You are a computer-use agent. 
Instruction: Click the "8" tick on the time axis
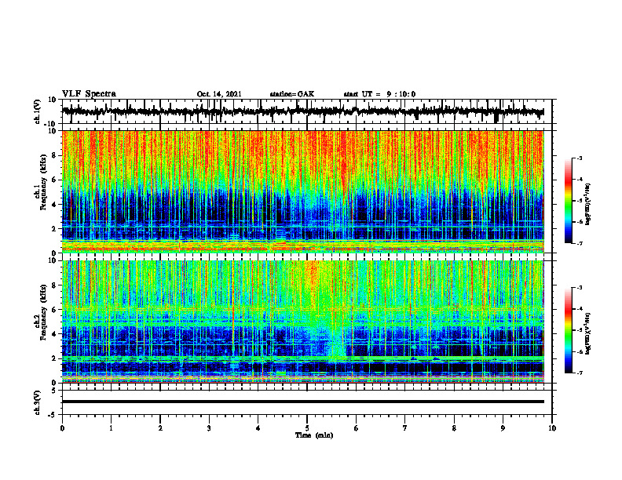point(454,428)
